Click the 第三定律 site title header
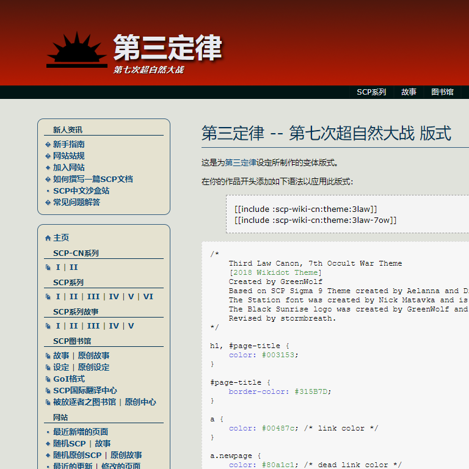This screenshot has height=469, width=469. (x=167, y=48)
